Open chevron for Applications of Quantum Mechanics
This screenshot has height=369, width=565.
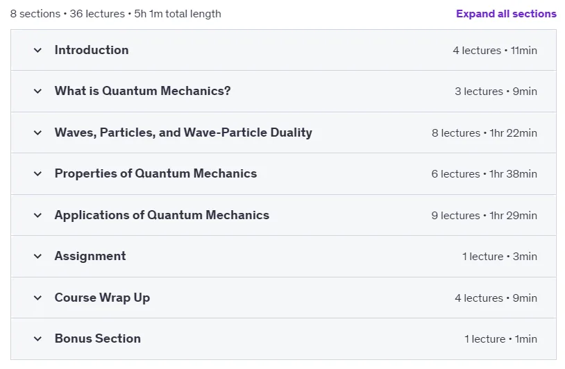click(37, 215)
